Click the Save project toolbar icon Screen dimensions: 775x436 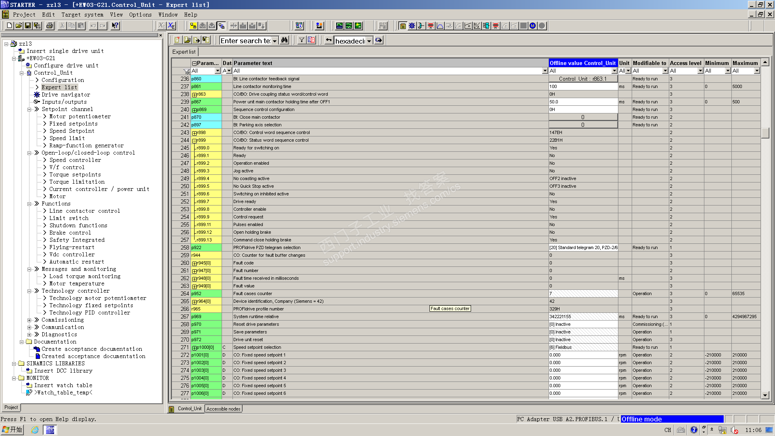pos(28,26)
